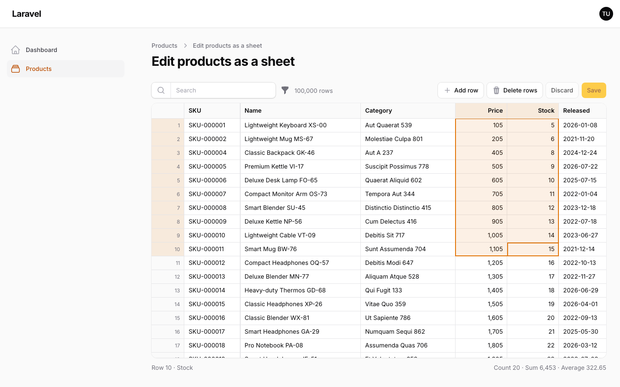Click the Delete rows button
The height and width of the screenshot is (387, 620).
[x=515, y=90]
